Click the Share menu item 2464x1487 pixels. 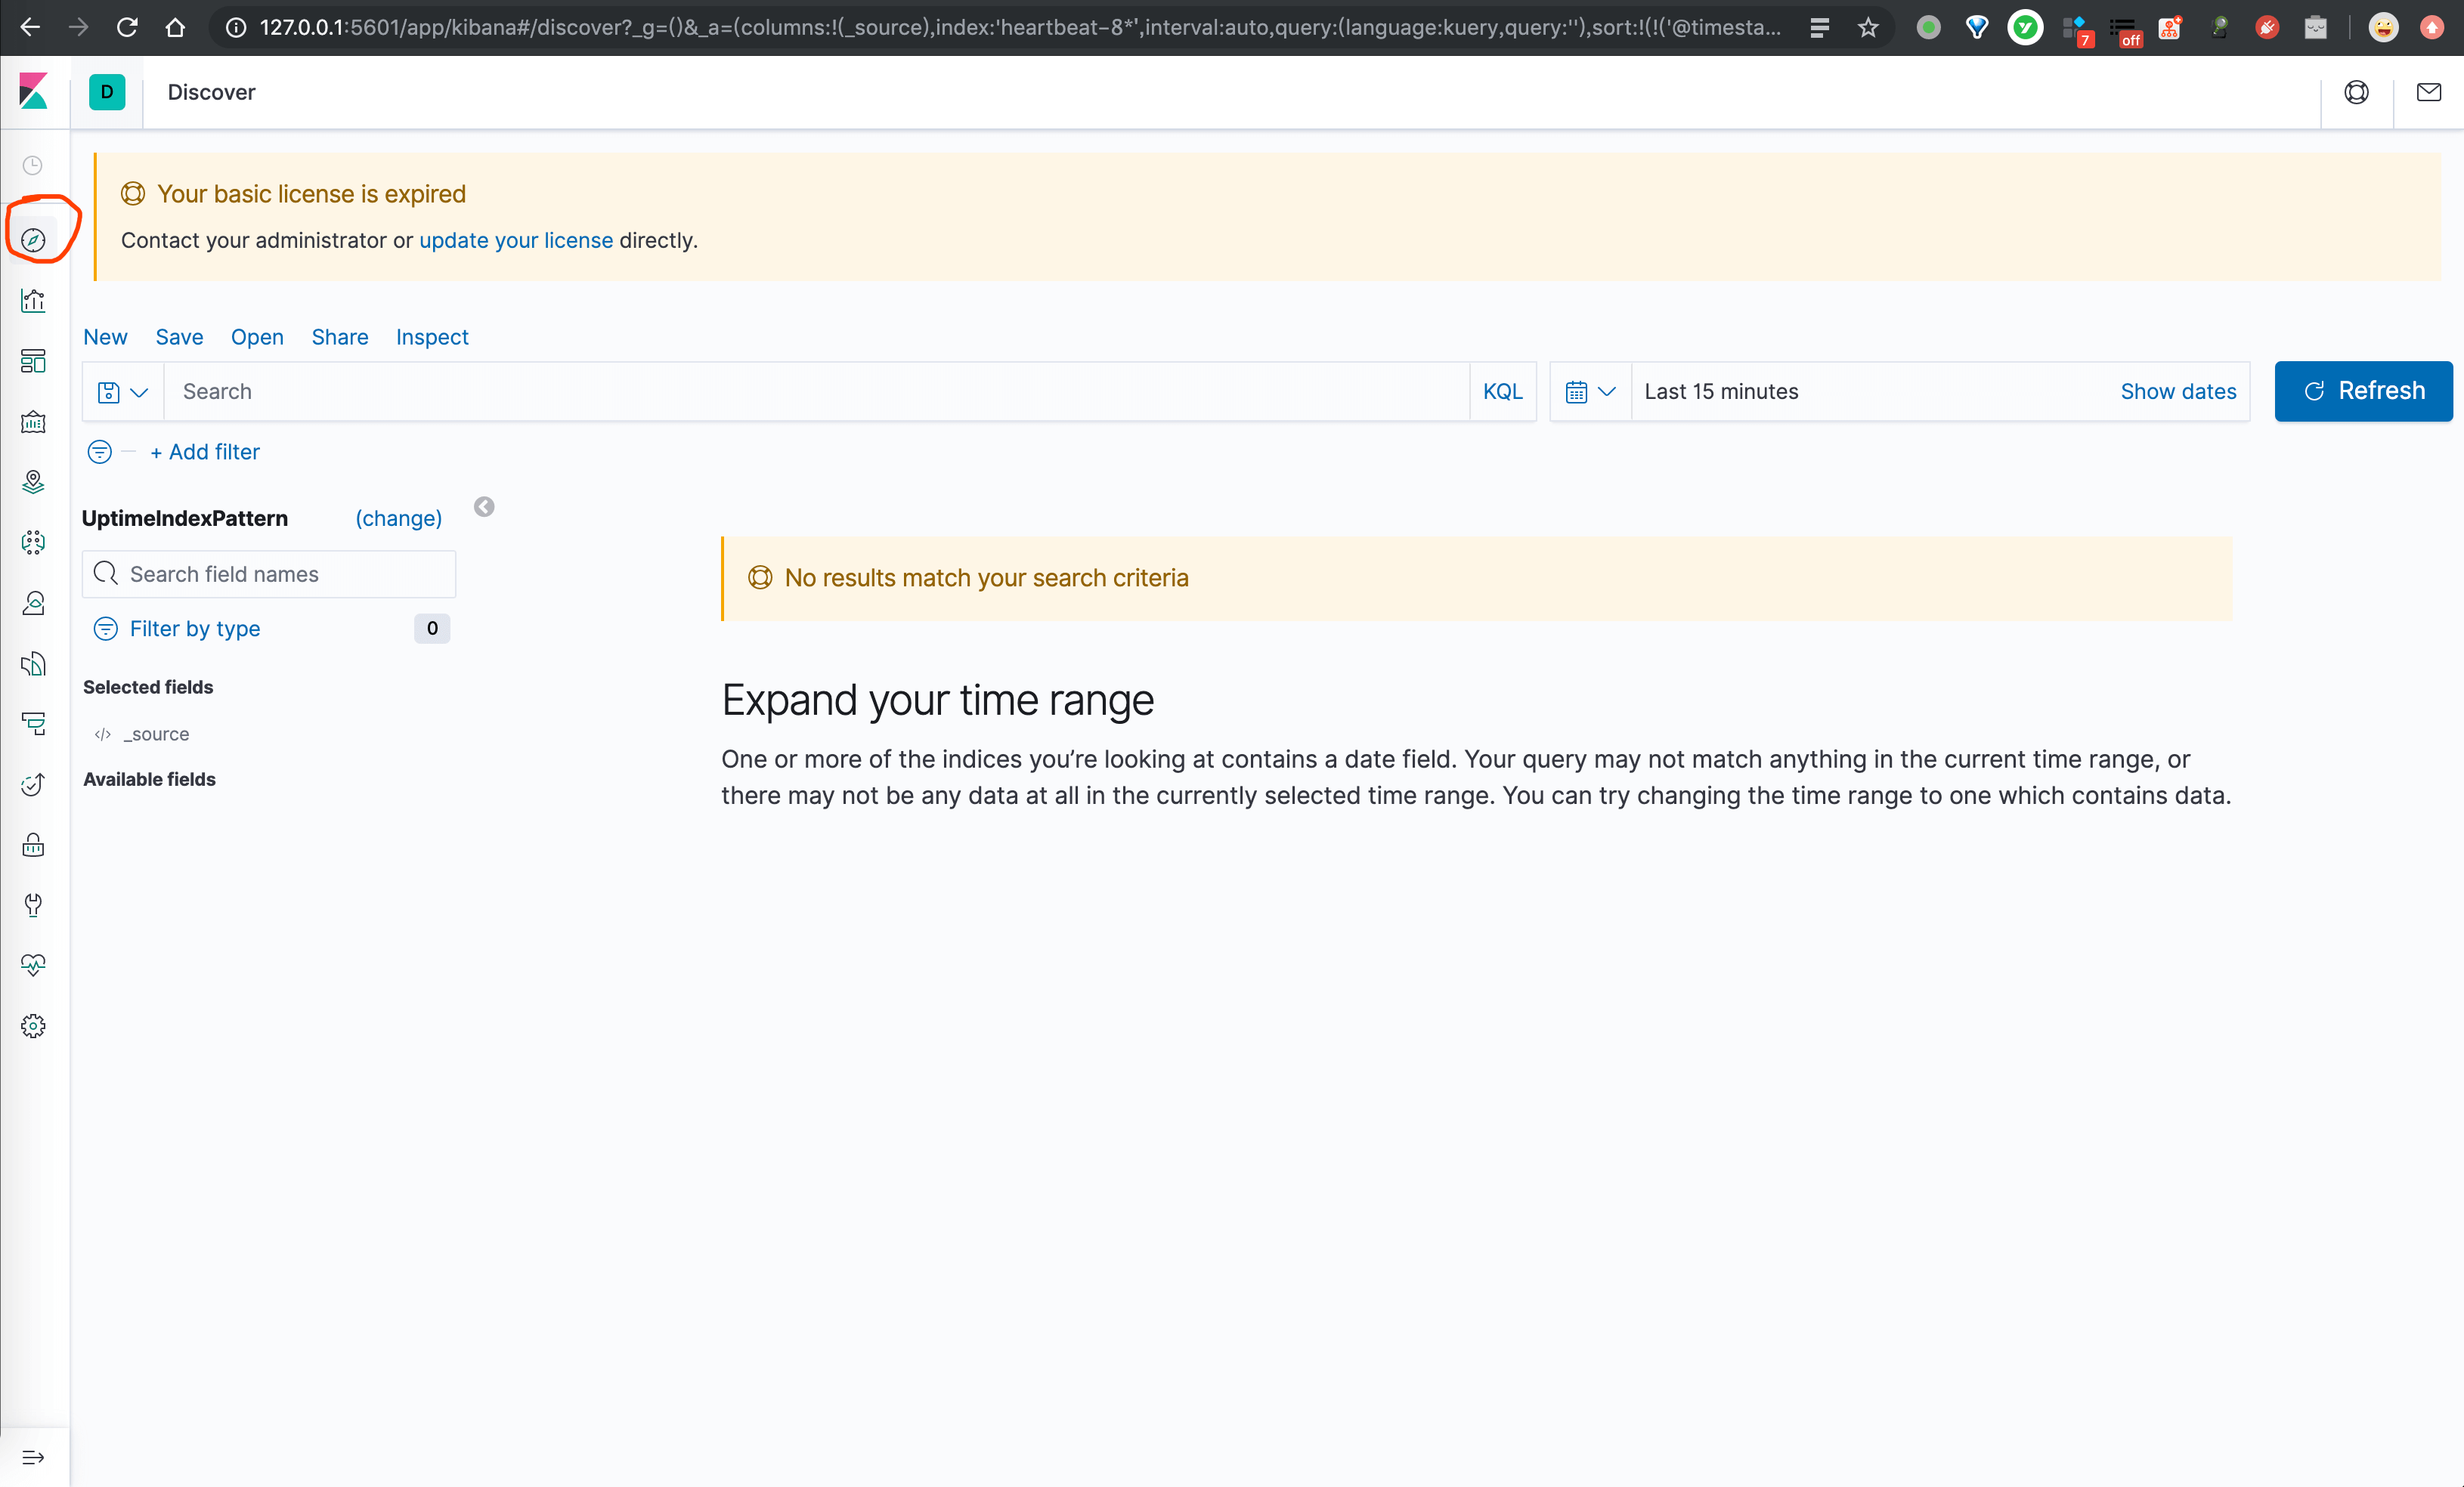point(339,337)
